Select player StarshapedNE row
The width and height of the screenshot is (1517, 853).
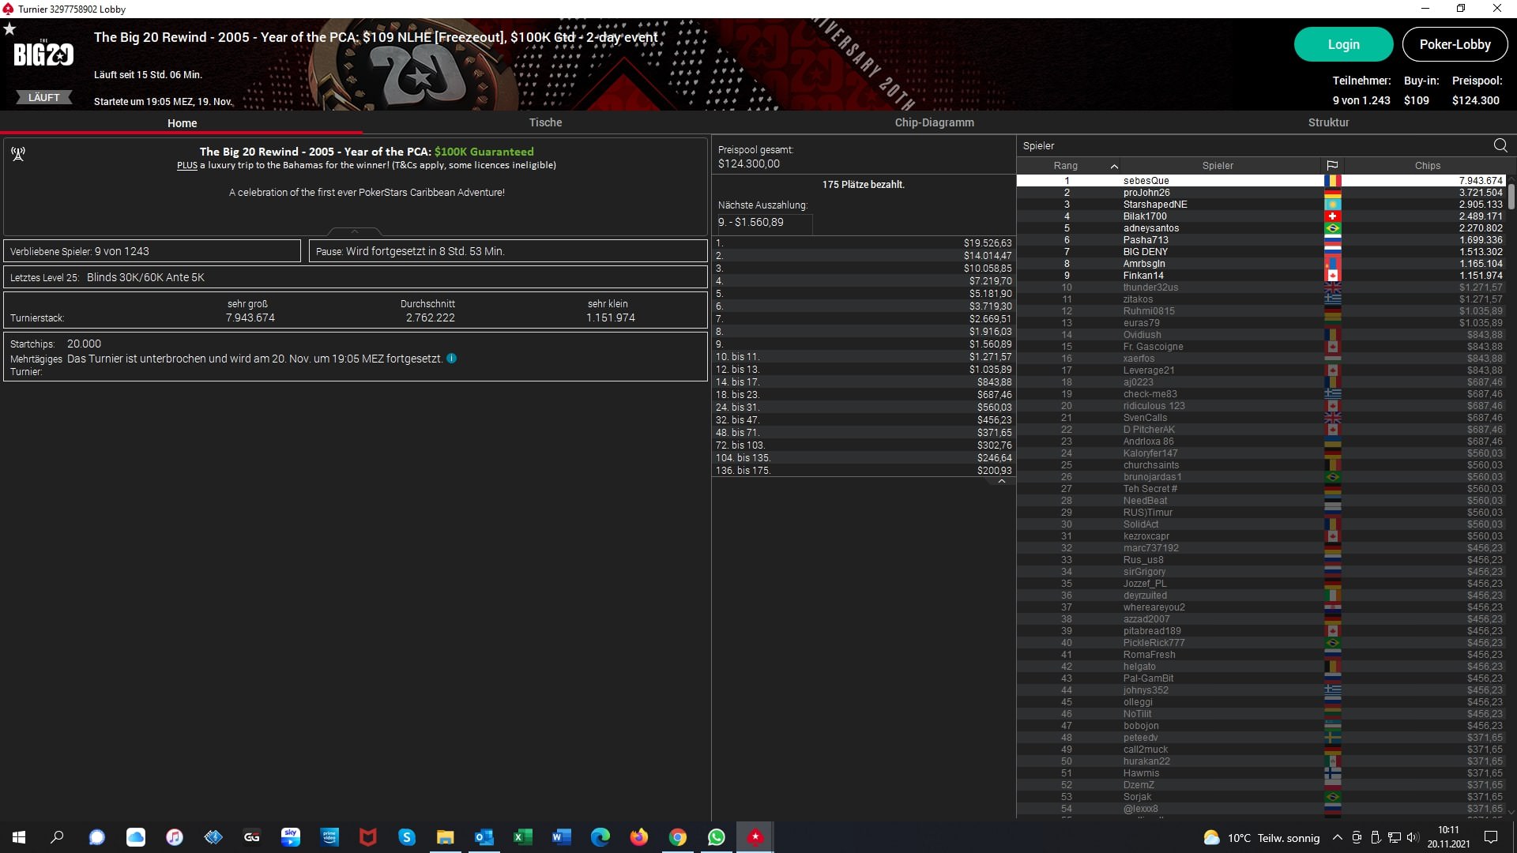1261,205
